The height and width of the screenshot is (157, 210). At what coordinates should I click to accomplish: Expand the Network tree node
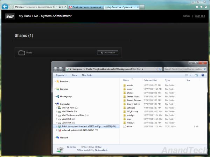click(x=55, y=137)
